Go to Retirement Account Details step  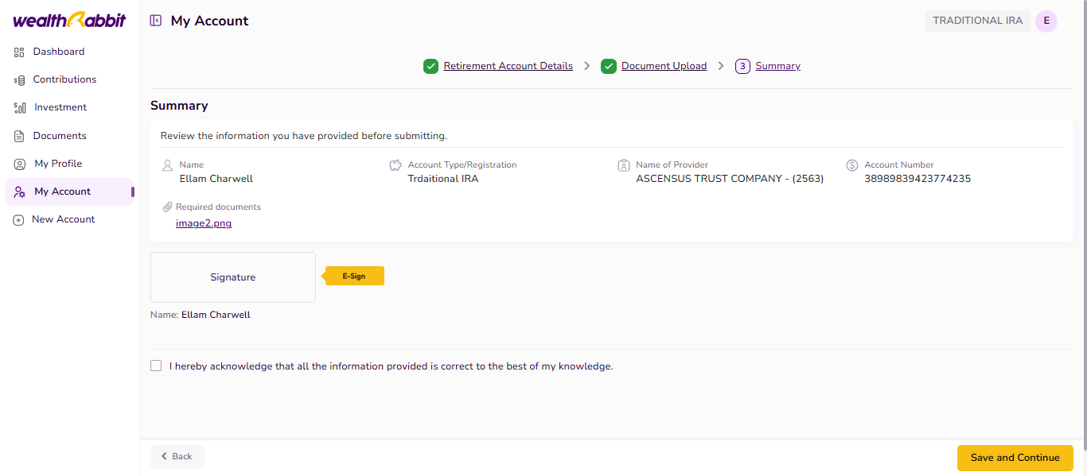[508, 66]
